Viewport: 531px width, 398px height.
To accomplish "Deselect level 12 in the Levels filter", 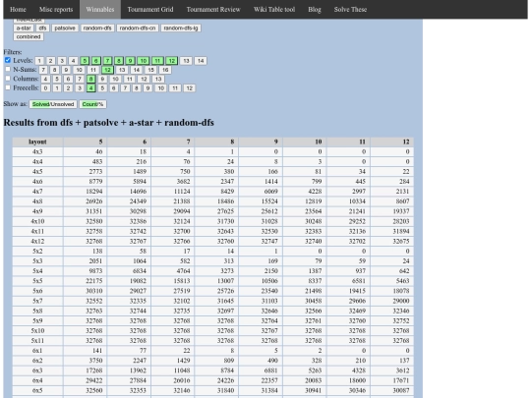I will pyautogui.click(x=172, y=61).
